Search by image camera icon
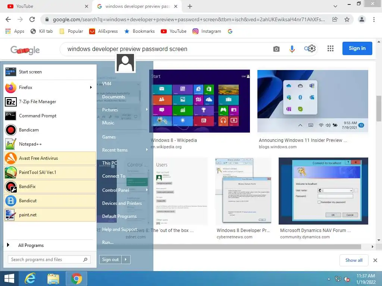 pyautogui.click(x=276, y=49)
